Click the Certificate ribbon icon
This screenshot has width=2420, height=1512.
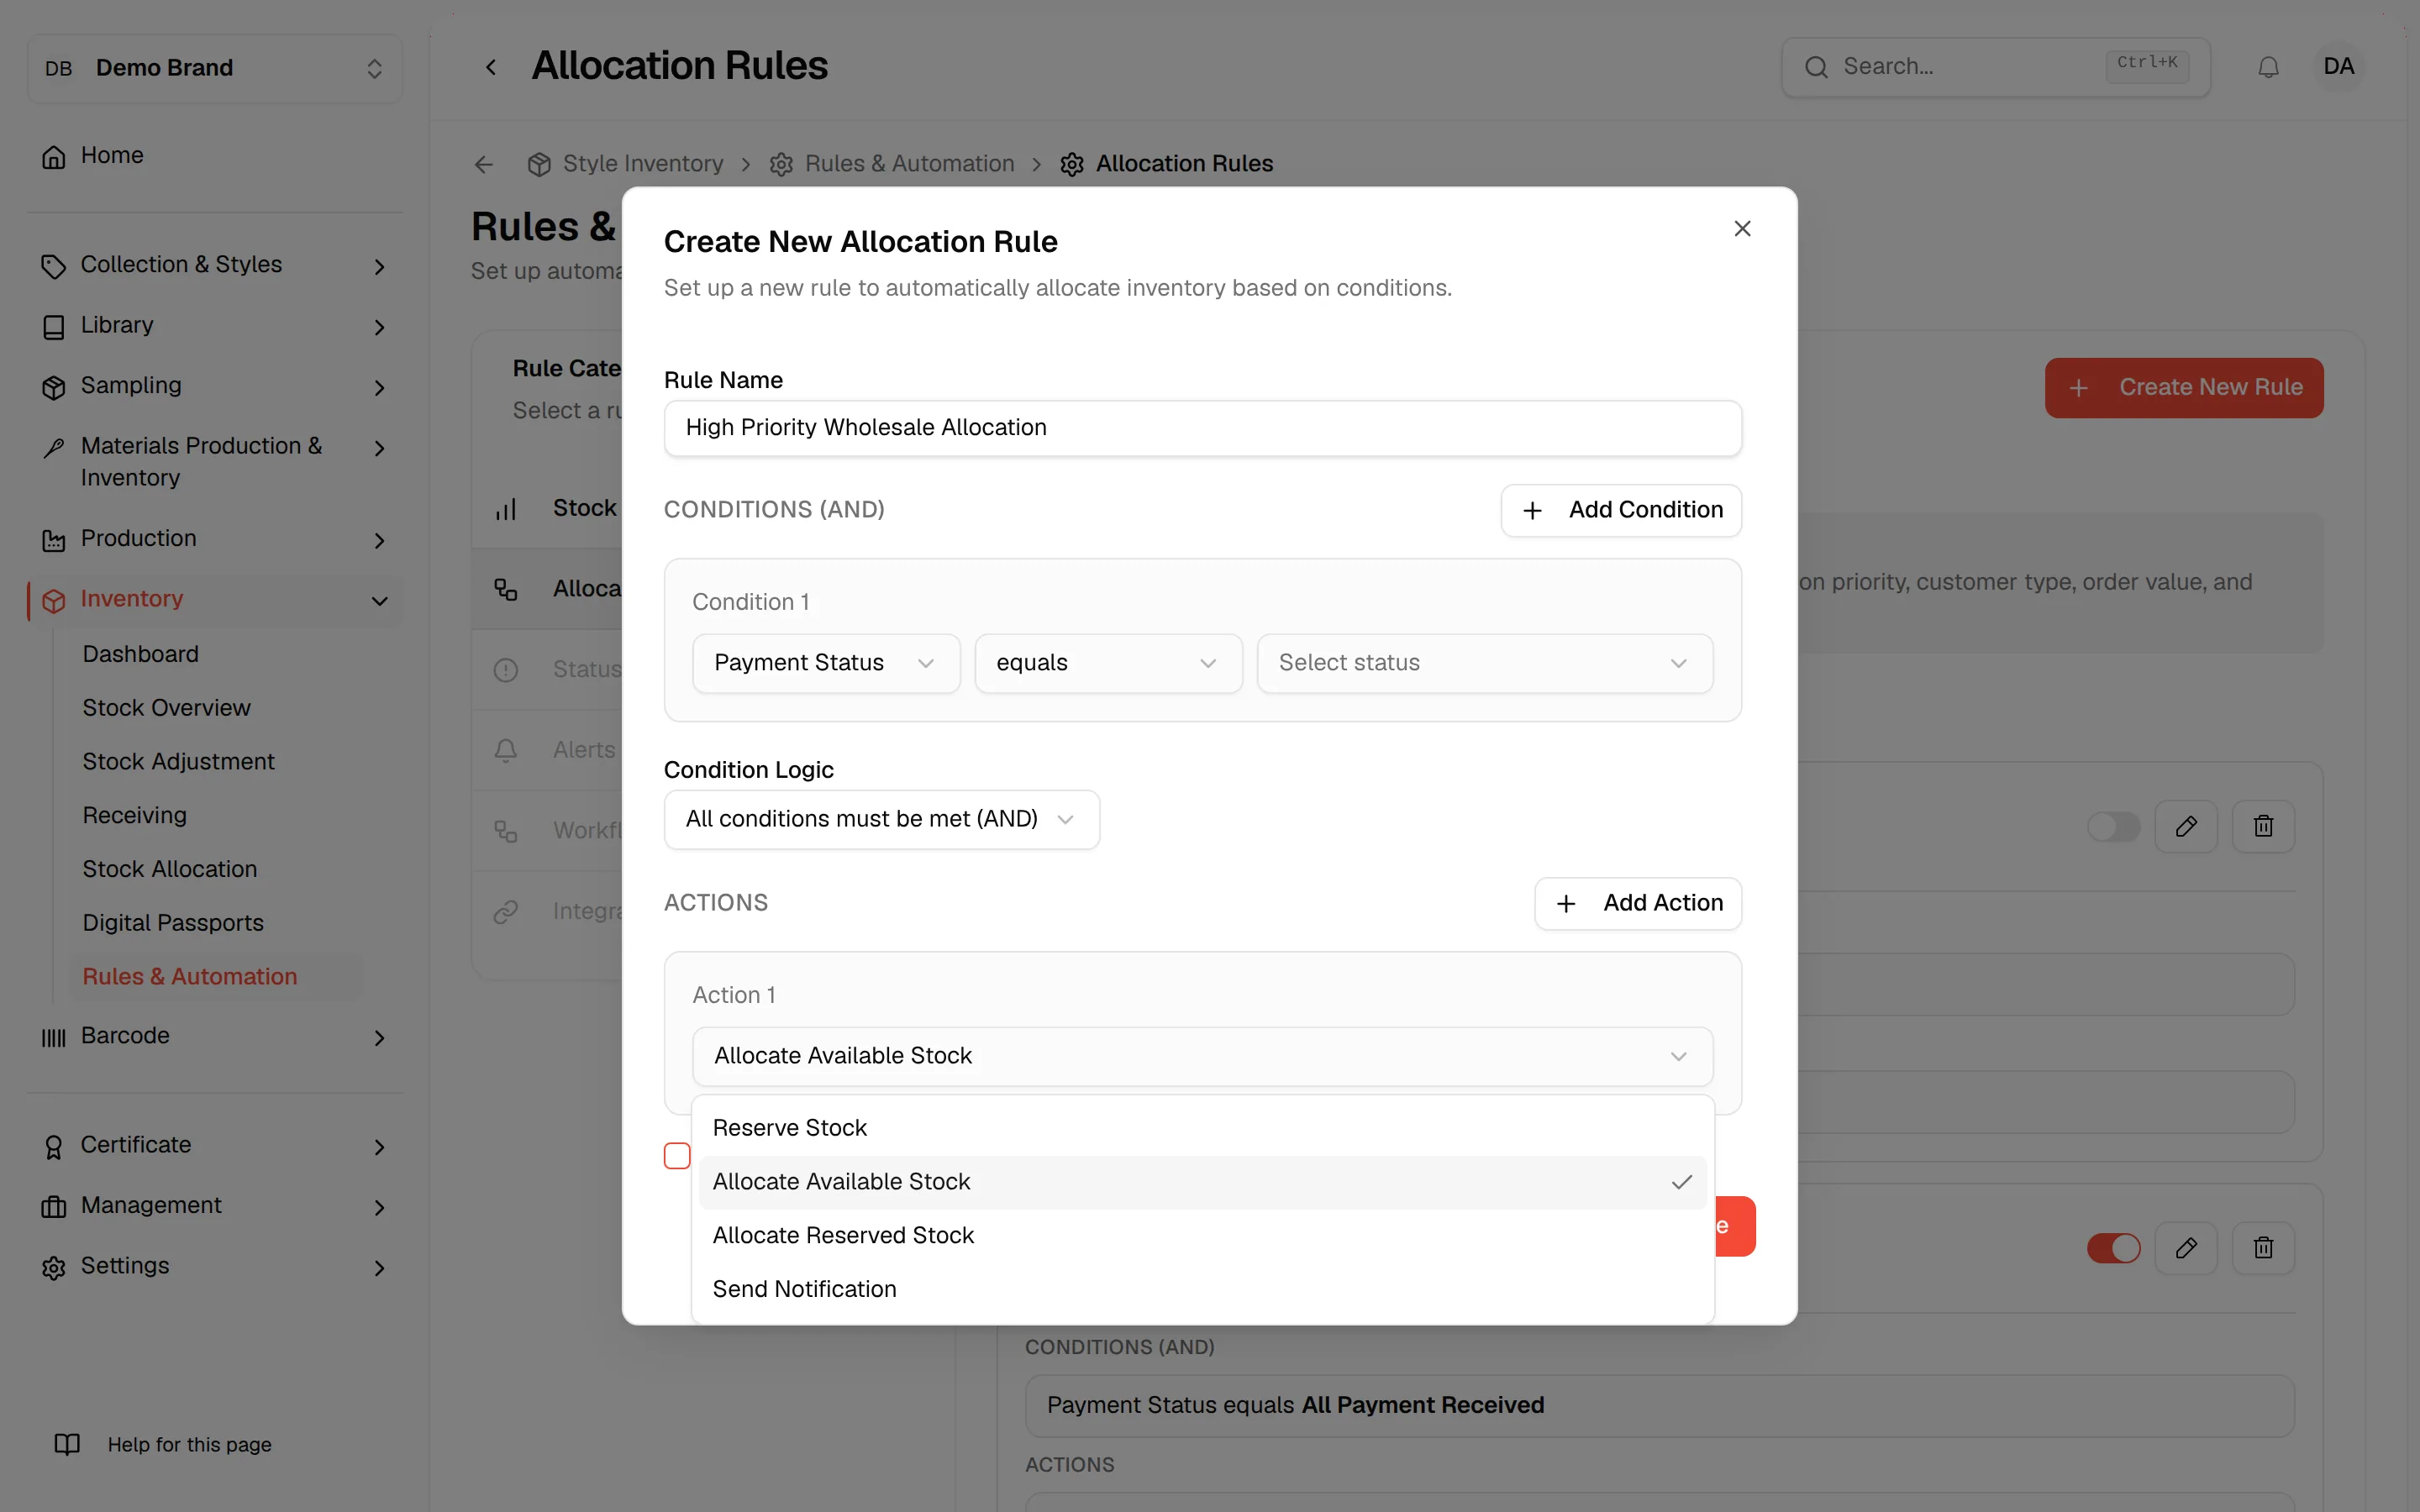point(54,1146)
